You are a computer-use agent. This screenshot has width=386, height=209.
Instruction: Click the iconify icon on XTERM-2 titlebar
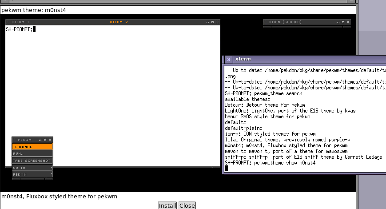click(x=207, y=22)
